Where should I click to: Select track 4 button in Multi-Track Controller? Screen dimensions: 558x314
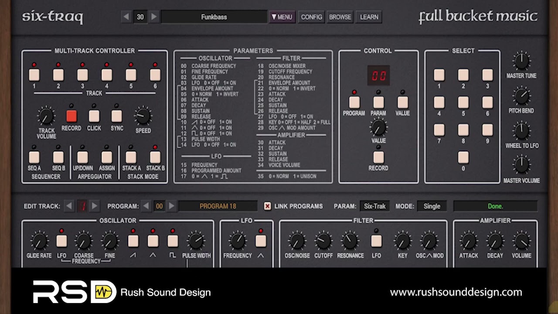[x=107, y=75]
